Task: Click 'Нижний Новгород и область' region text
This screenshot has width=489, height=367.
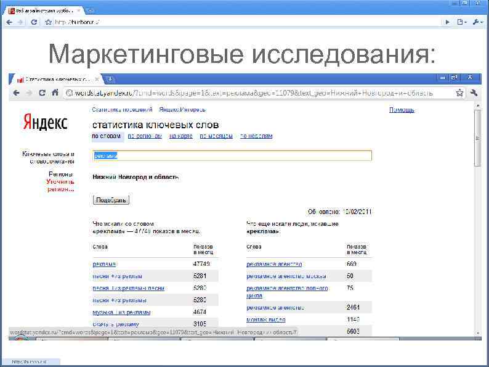Action: pyautogui.click(x=135, y=177)
